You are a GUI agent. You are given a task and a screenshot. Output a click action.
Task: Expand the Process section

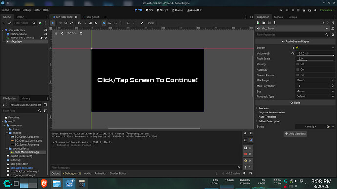(264, 108)
